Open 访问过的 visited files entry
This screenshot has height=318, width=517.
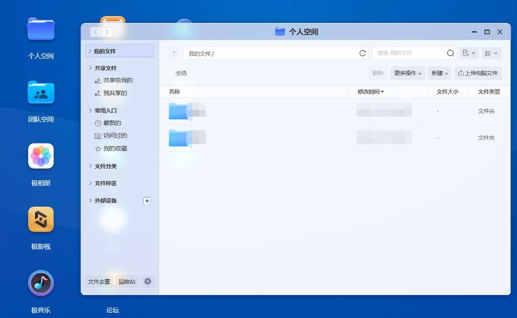[111, 135]
